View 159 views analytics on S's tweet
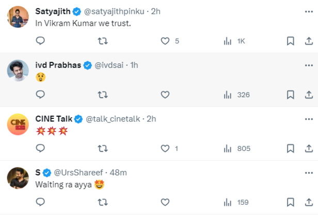Viewport: 318px width, 215px height. [x=236, y=202]
